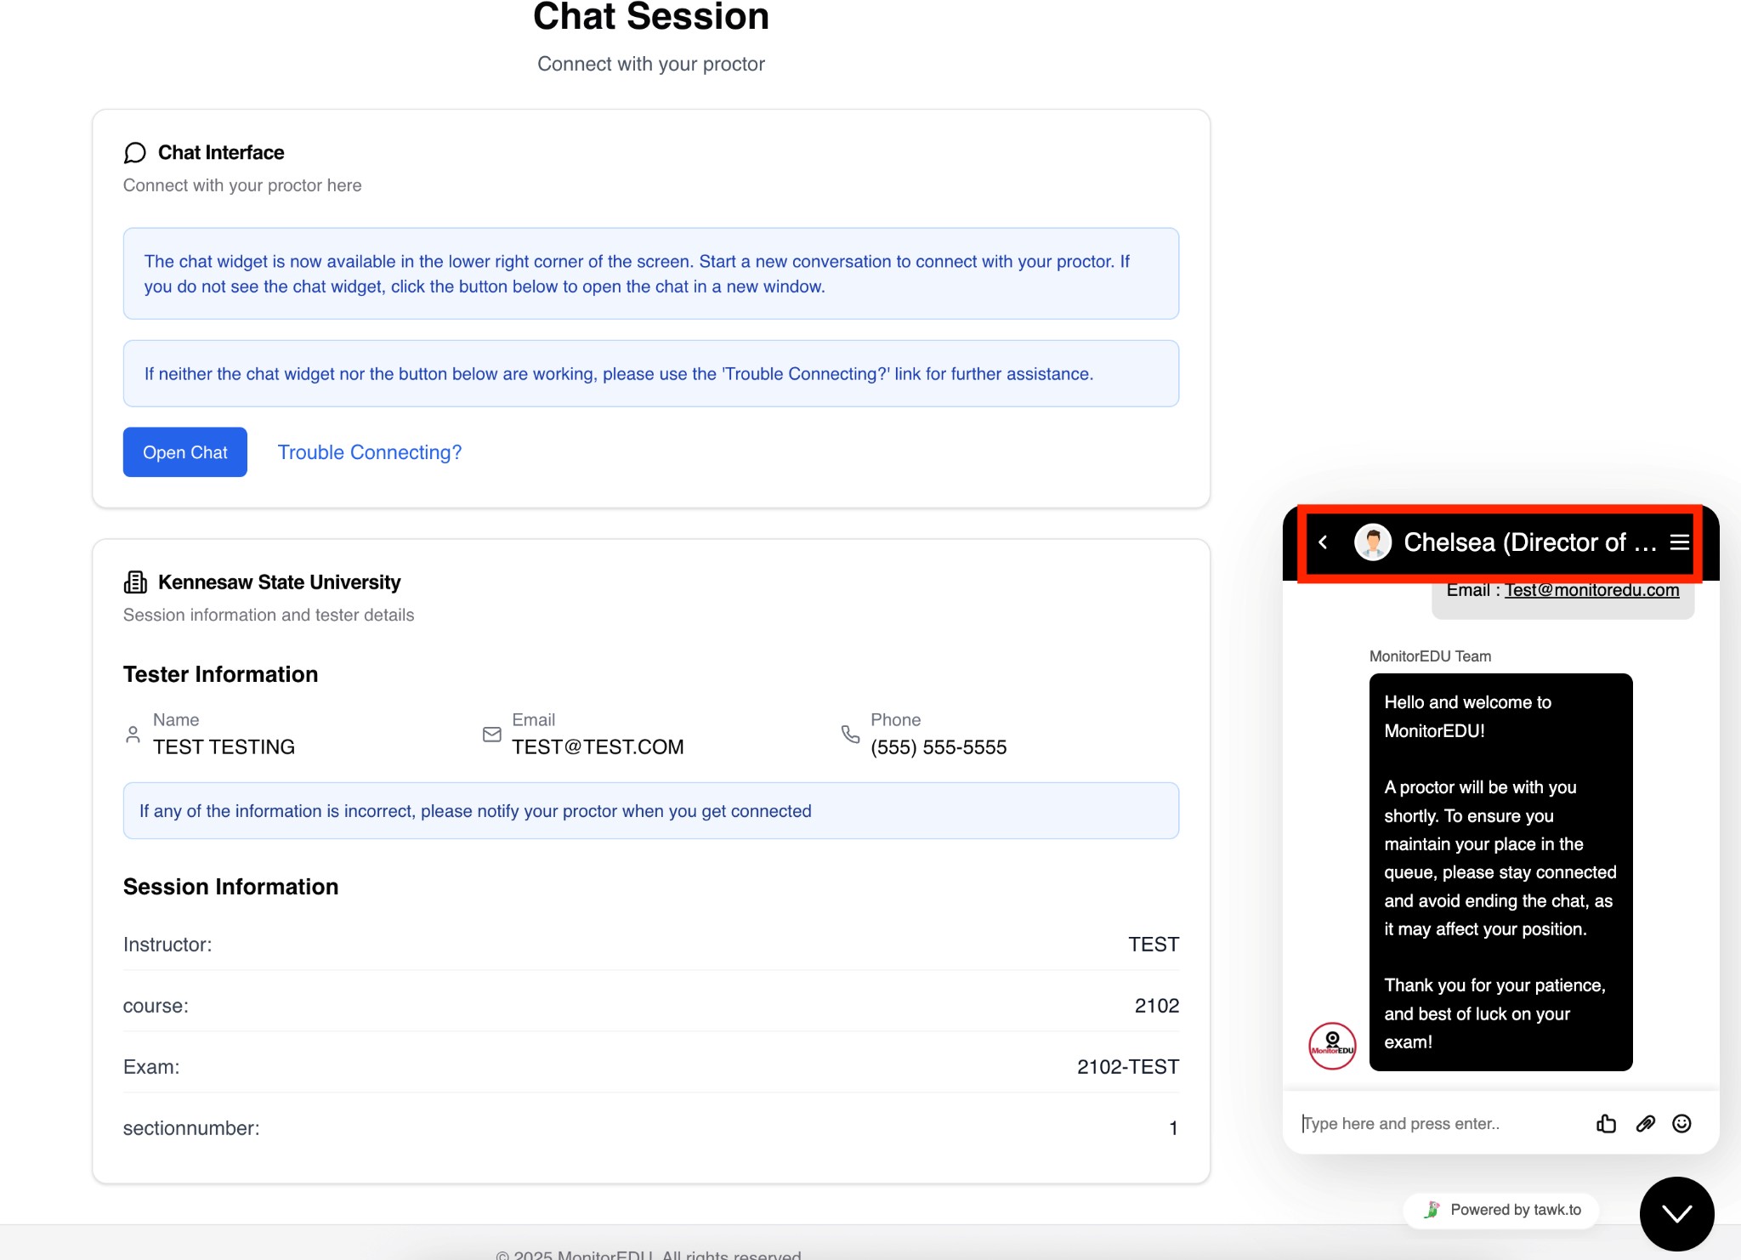Click the university building icon
The image size is (1741, 1260).
pos(135,582)
